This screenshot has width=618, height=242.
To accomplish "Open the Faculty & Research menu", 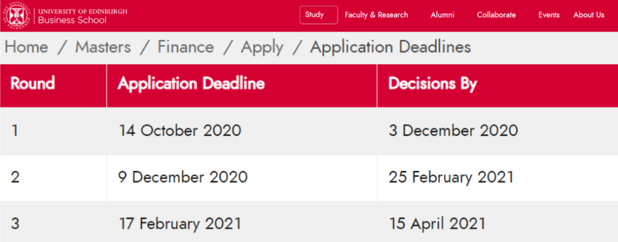I will tap(377, 15).
